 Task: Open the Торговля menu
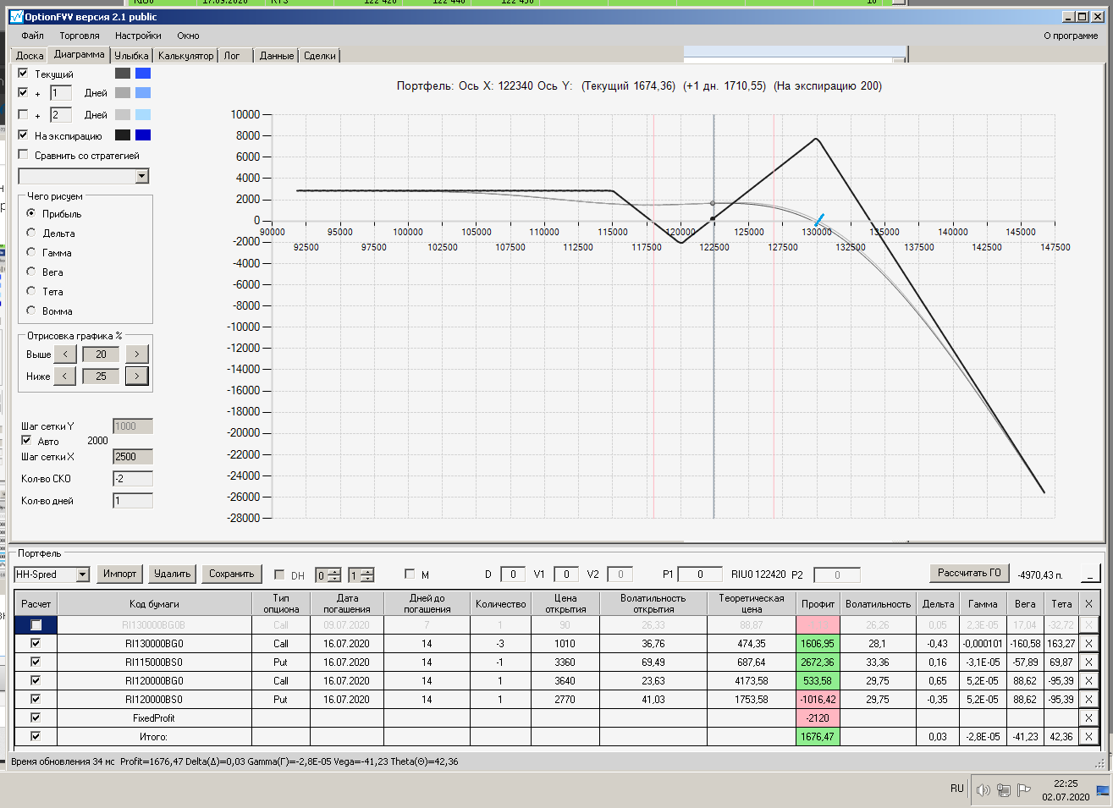80,36
